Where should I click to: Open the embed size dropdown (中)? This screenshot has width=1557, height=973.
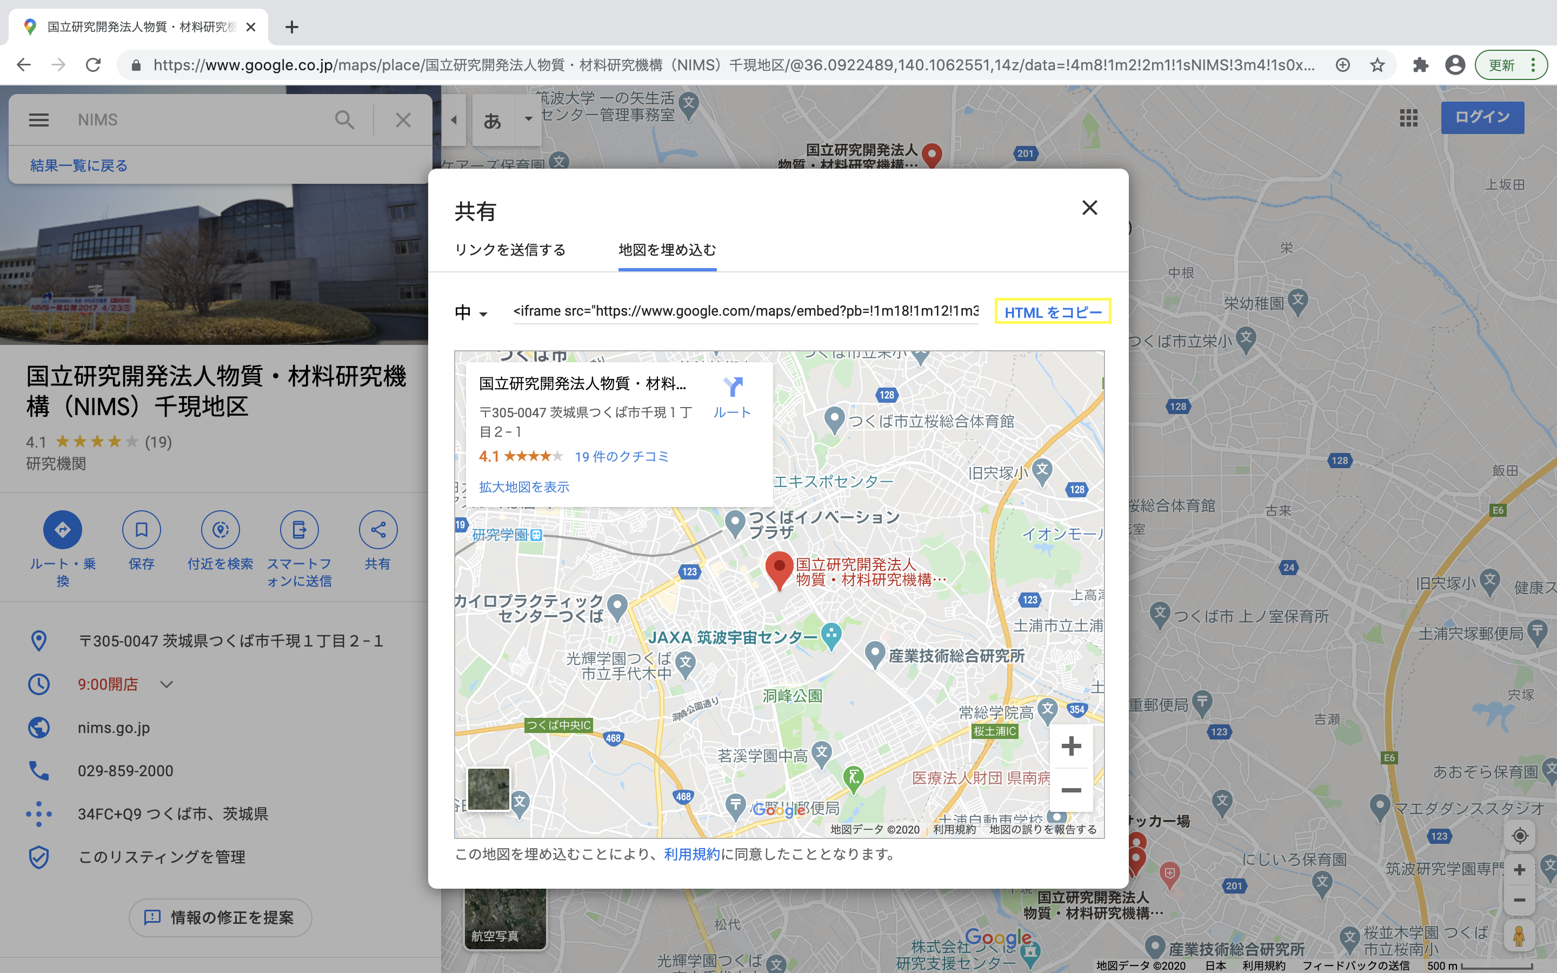click(471, 313)
